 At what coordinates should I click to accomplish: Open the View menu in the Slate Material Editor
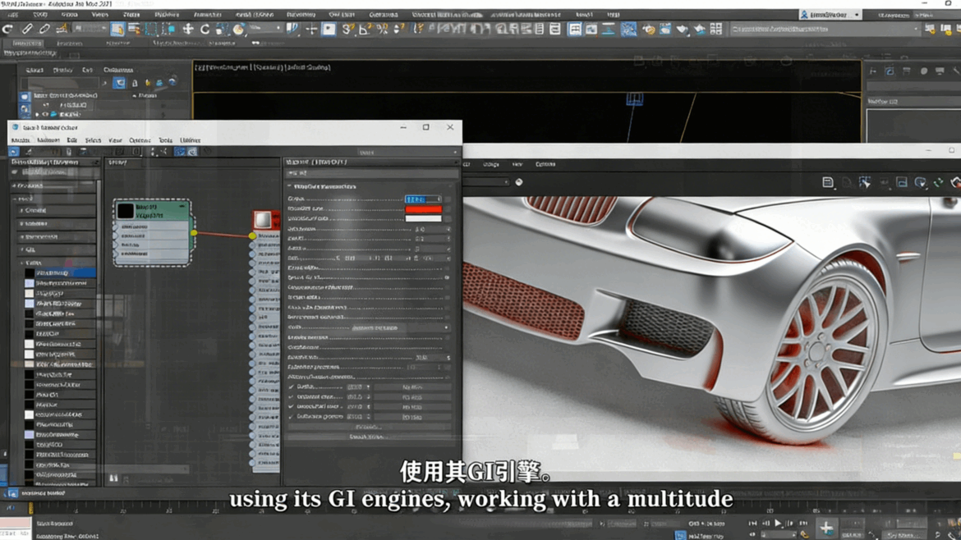(x=113, y=141)
